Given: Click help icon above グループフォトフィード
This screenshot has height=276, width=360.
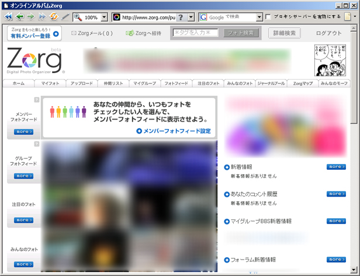Looking at the screenshot, I should 37,144.
